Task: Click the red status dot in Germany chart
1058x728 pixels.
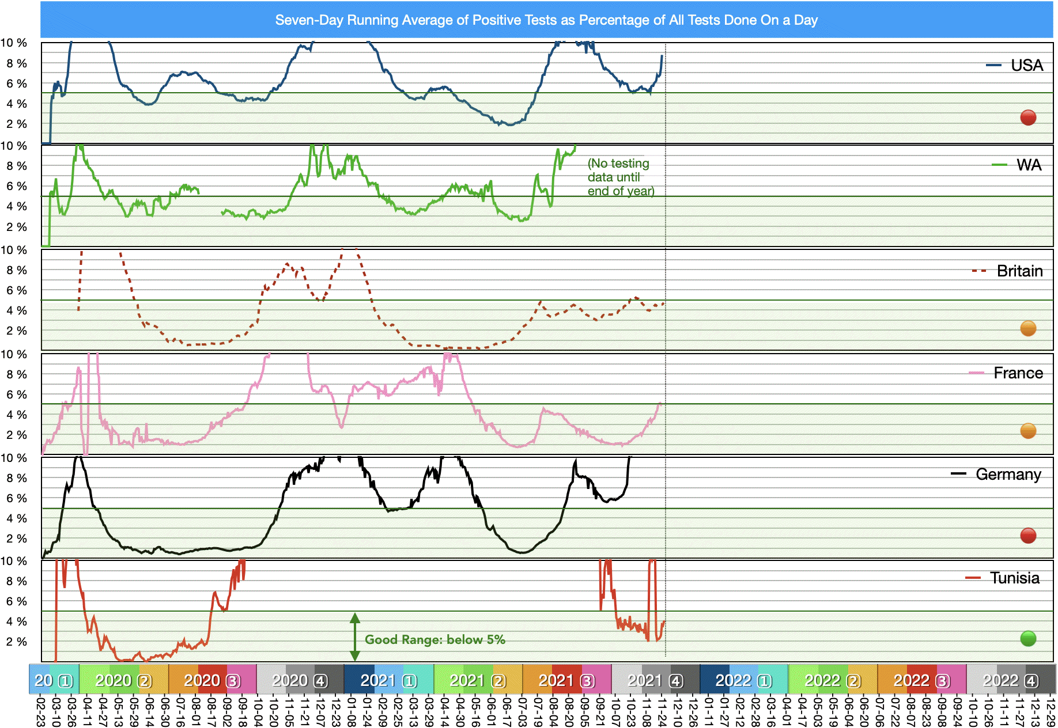Action: point(1028,536)
